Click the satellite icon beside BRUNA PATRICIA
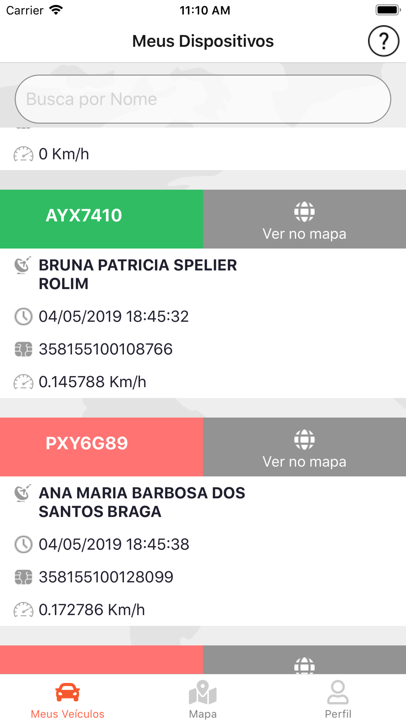This screenshot has width=406, height=722. coord(23,265)
